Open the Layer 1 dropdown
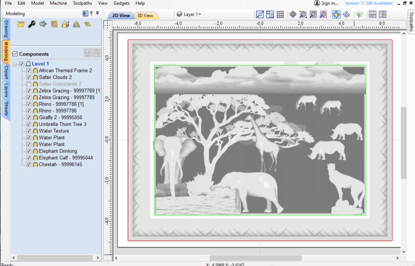 pos(189,14)
